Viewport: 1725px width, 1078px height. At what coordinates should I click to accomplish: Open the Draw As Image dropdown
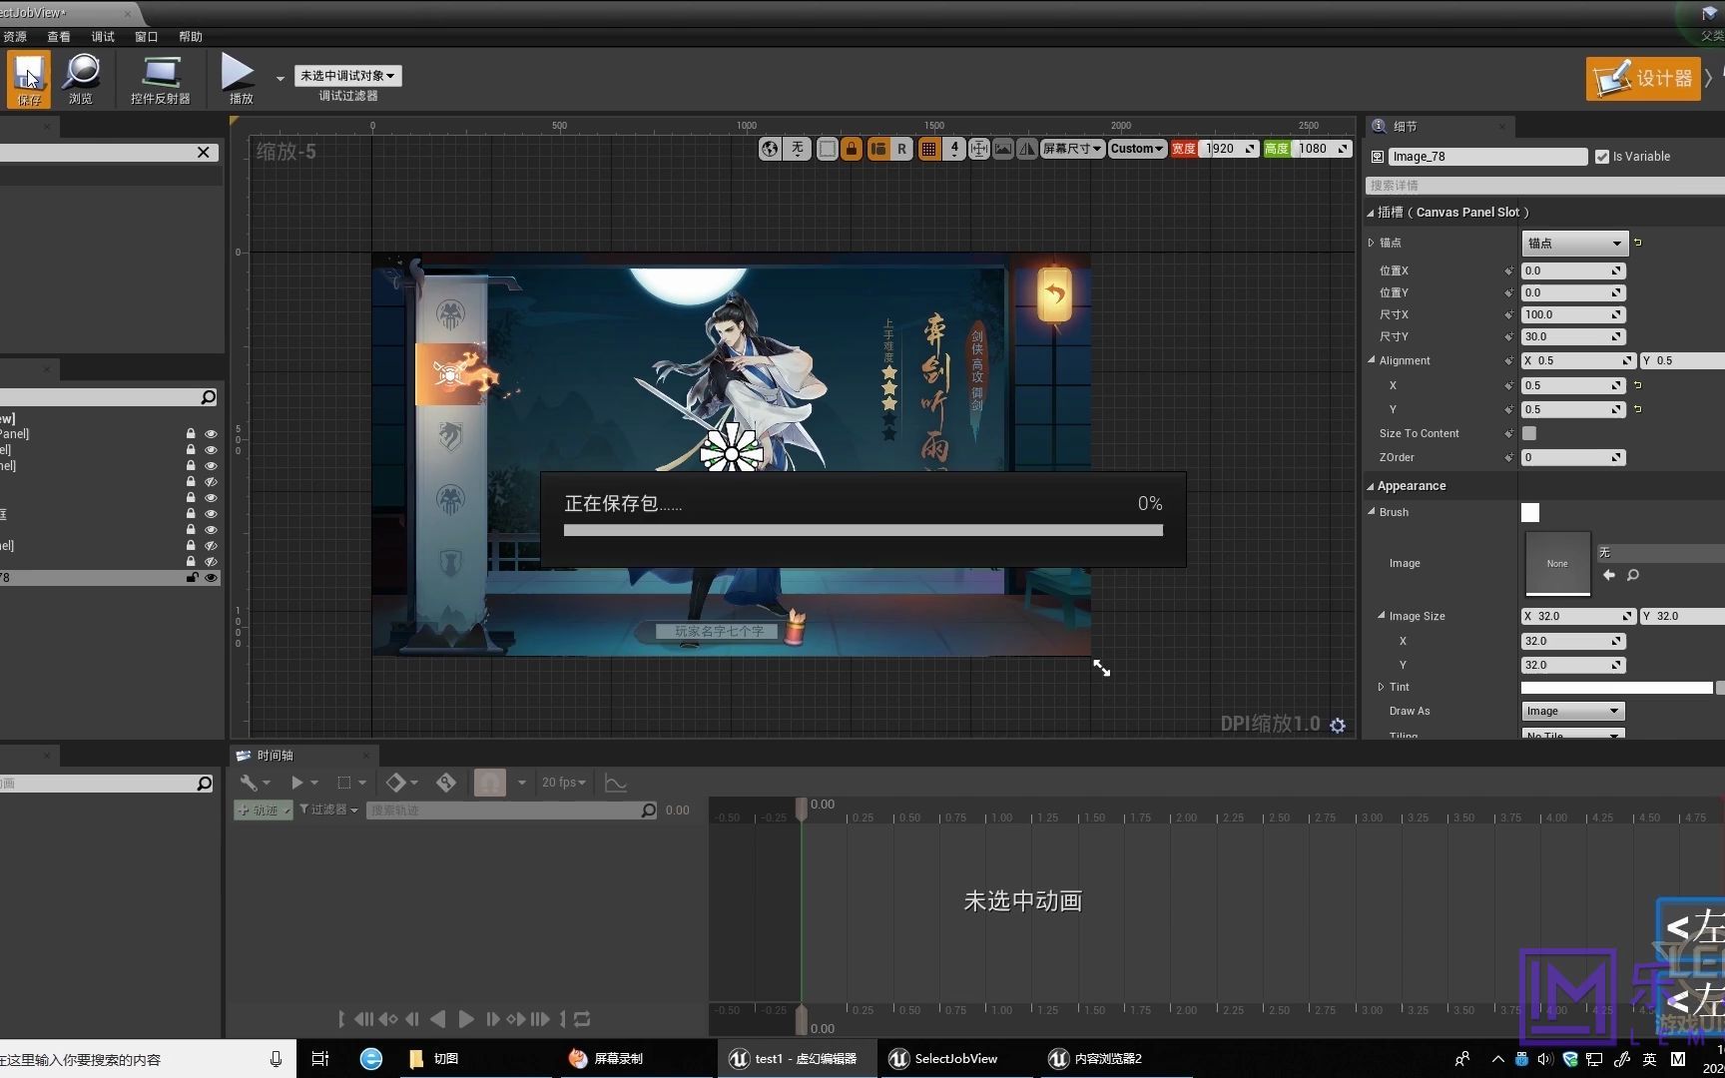(1573, 712)
